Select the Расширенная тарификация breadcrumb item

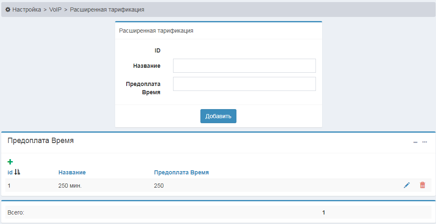[107, 10]
